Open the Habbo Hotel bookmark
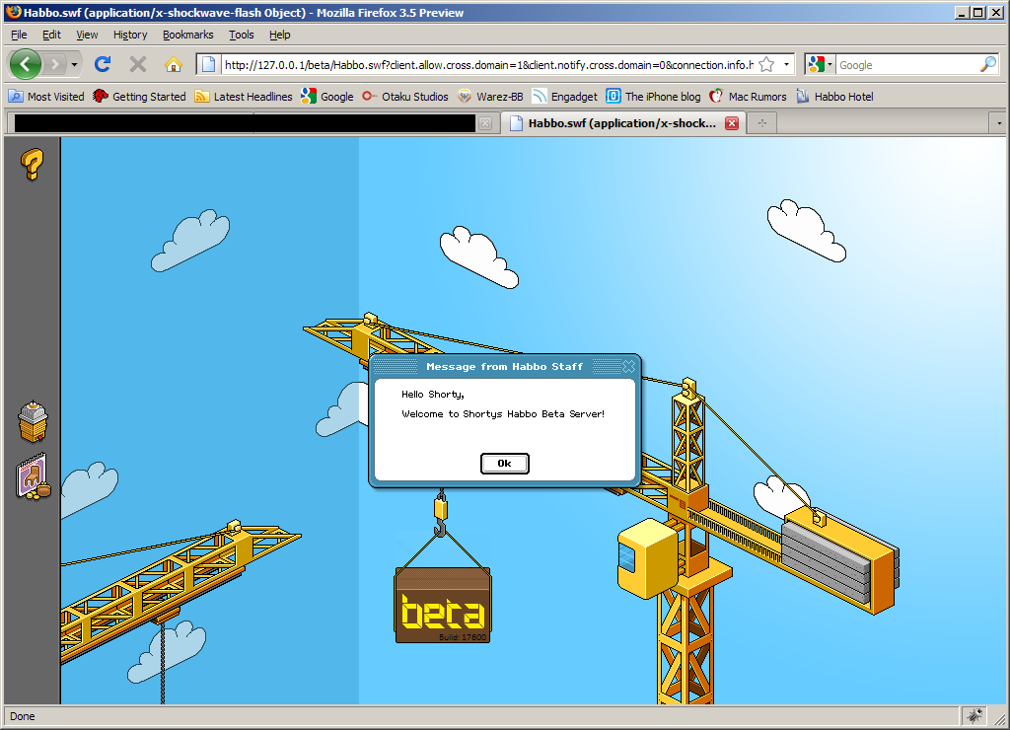 point(834,97)
